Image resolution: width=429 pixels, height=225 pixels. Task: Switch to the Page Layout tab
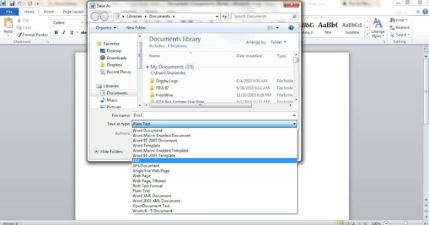[73, 11]
